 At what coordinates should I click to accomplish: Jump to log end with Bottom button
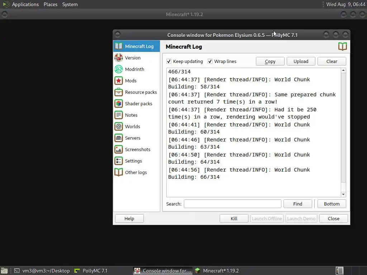tap(332, 204)
